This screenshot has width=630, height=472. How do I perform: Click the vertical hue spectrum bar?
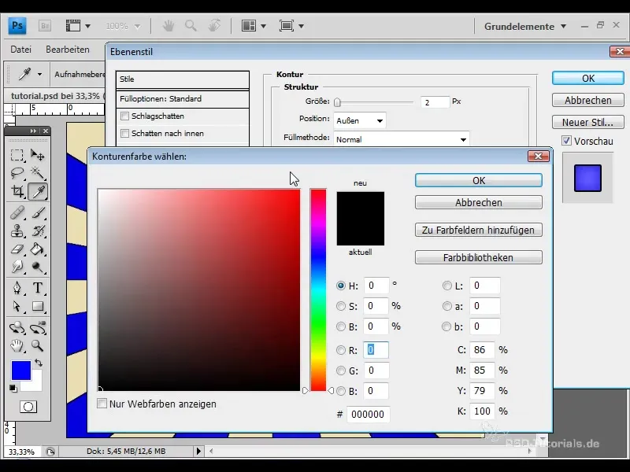click(x=318, y=289)
